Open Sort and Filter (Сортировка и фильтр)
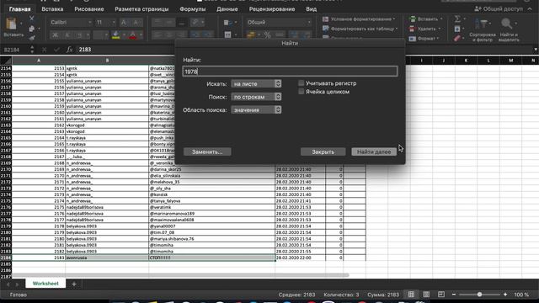539x303 pixels. tap(483, 30)
